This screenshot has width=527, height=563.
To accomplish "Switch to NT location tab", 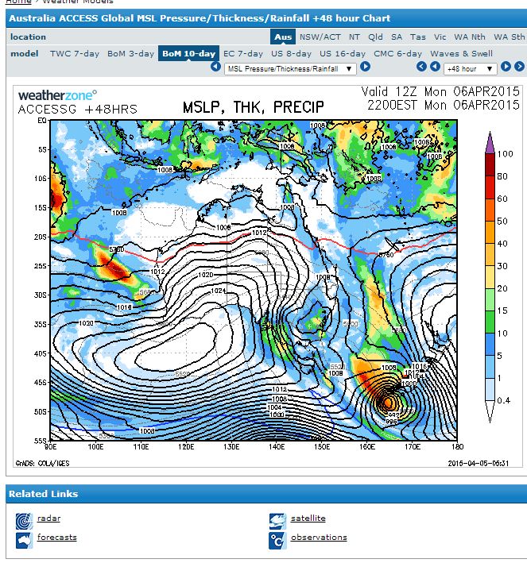I will 354,37.
